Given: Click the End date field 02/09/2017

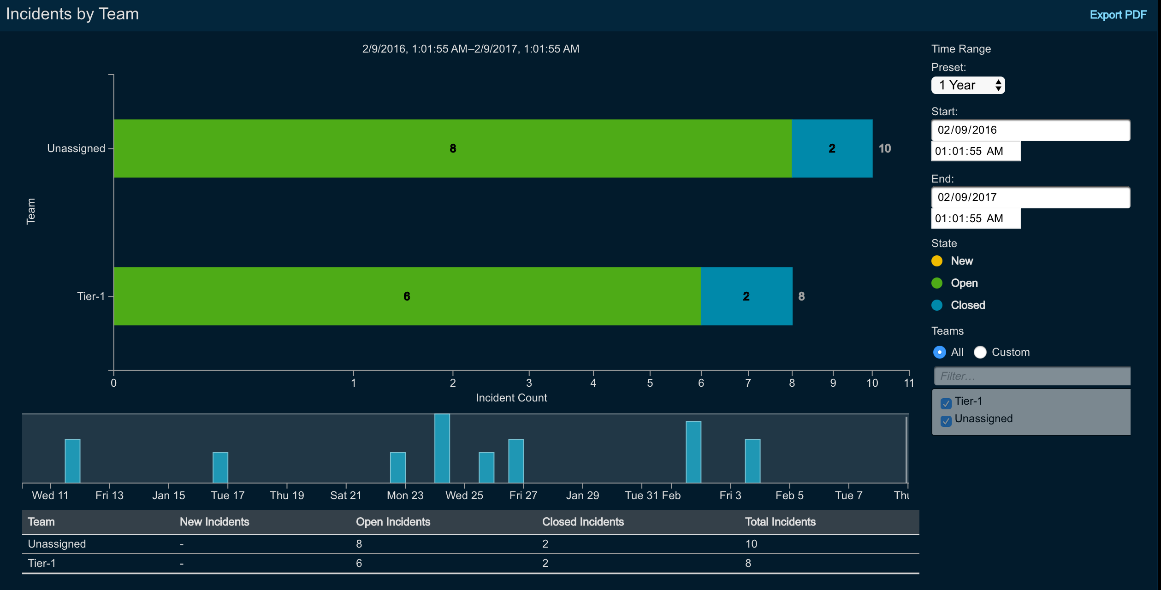Looking at the screenshot, I should (x=1030, y=197).
